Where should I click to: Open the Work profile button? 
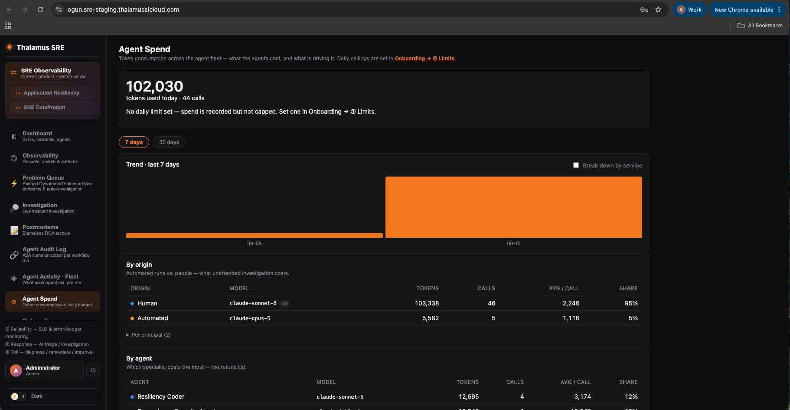(x=690, y=10)
